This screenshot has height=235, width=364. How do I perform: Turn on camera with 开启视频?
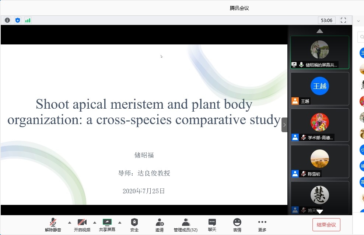point(82,225)
